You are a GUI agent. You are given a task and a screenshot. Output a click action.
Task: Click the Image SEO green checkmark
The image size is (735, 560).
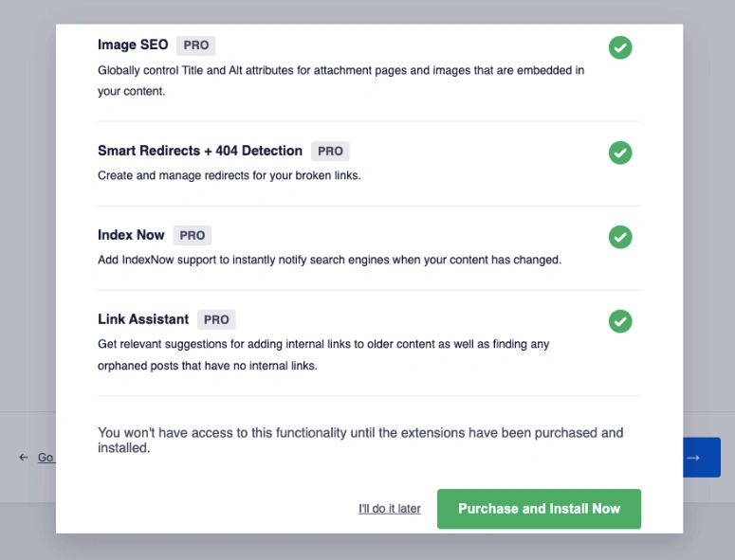[620, 47]
